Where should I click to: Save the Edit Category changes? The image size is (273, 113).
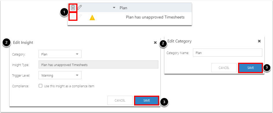(250, 68)
